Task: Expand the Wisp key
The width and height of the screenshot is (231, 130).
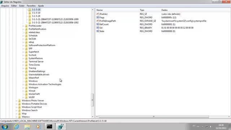Action: pos(16,114)
